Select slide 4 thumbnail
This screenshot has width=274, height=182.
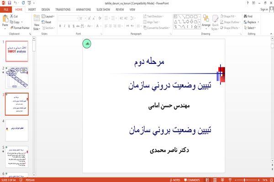pos(17,130)
